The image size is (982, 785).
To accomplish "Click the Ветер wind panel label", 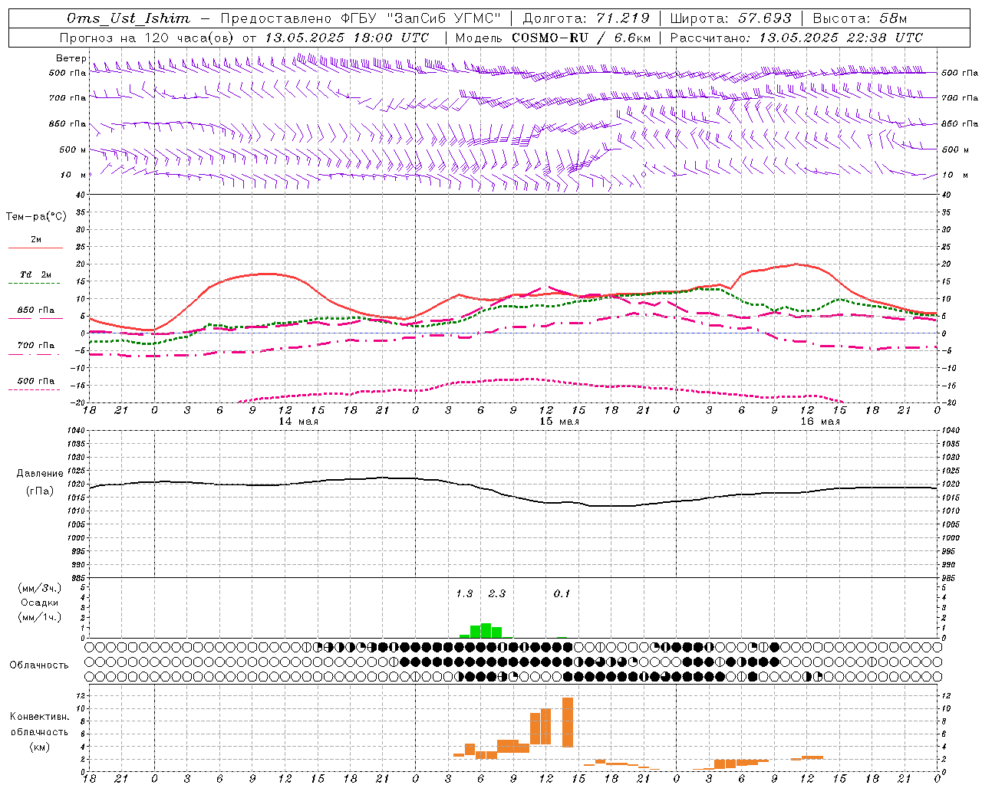I will (71, 58).
